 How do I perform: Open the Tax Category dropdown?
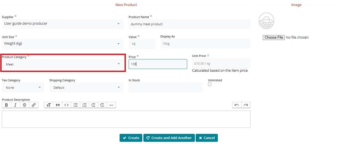click(23, 88)
